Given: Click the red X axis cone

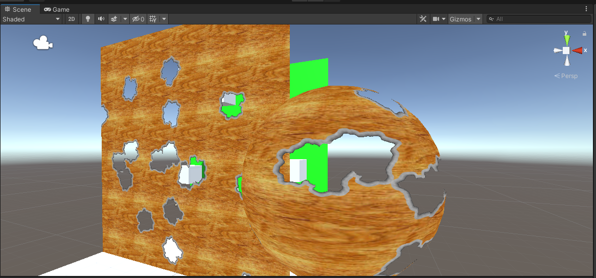Looking at the screenshot, I should tap(578, 50).
